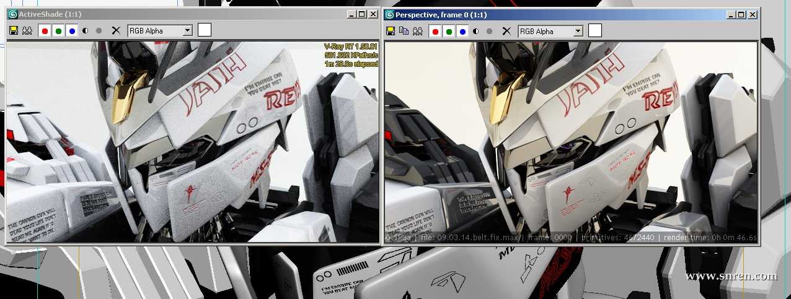Copy Perspective render image to clipboard
This screenshot has height=299, width=791.
pos(404,31)
